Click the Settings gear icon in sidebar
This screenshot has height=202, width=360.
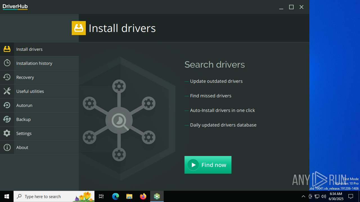pos(7,133)
